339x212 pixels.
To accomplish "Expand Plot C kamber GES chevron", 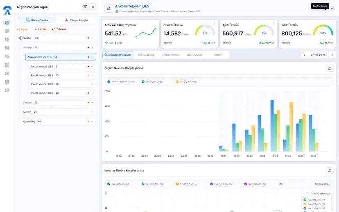I will [92, 84].
